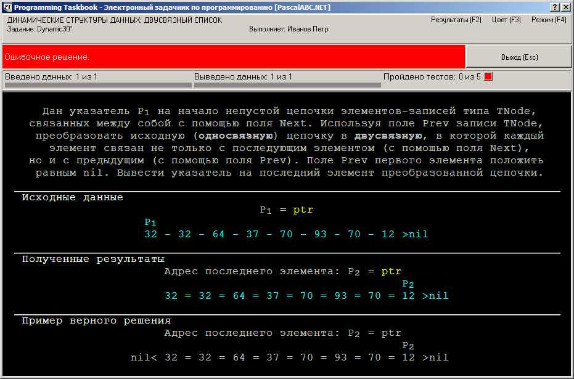Click the task description text block
Image resolution: width=574 pixels, height=379 pixels.
tap(287, 142)
